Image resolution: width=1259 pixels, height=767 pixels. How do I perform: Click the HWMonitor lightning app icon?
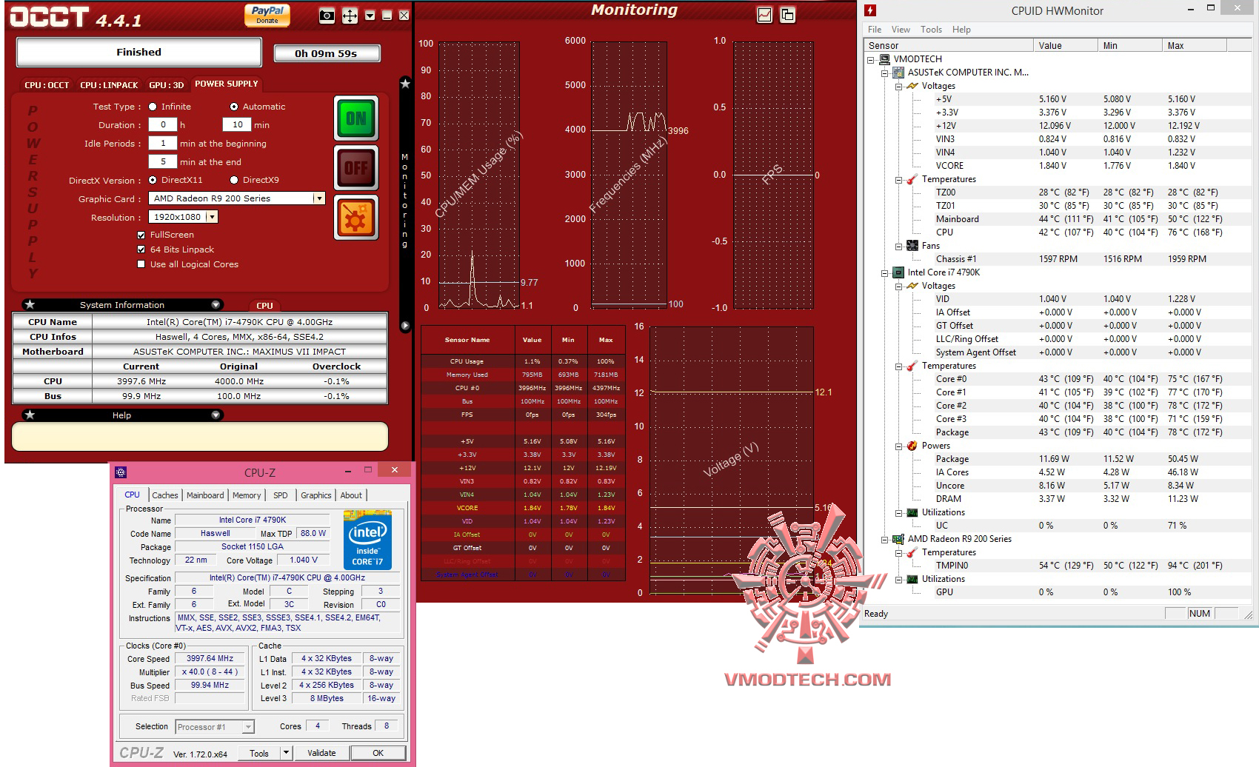point(871,10)
